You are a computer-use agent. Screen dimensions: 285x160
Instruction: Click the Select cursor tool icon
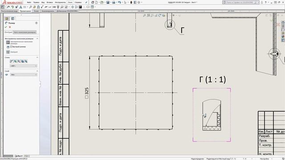125,2
